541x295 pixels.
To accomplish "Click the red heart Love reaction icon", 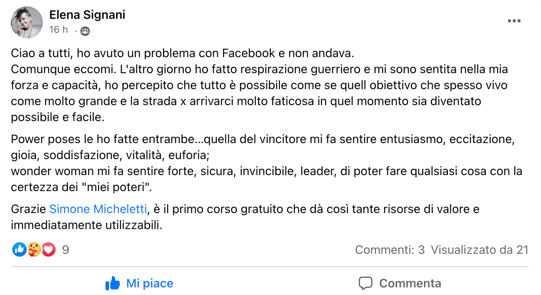I will click(48, 250).
